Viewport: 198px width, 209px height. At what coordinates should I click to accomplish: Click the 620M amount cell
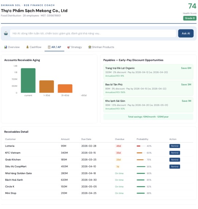(64, 180)
